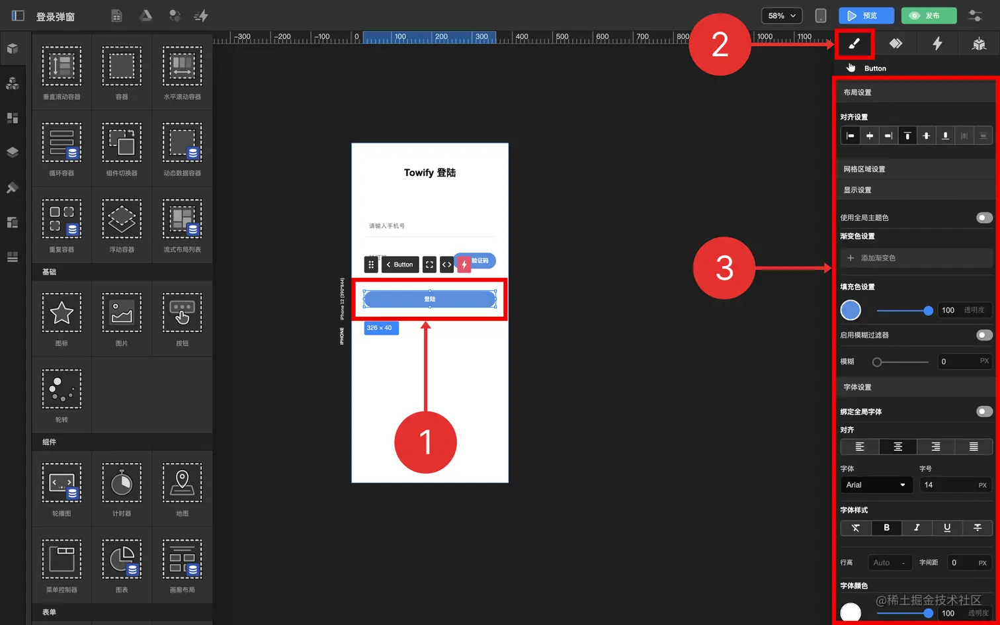Toggle clear-format font style button
This screenshot has width=1000, height=625.
point(856,528)
